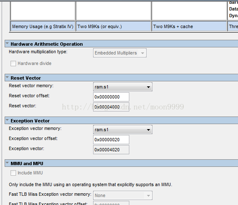Collapse the Exception Vector section

pos(7,120)
